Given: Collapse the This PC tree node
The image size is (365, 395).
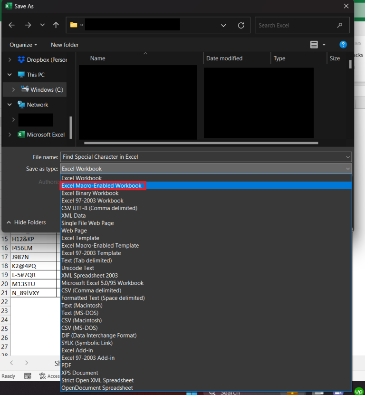Looking at the screenshot, I should (10, 75).
